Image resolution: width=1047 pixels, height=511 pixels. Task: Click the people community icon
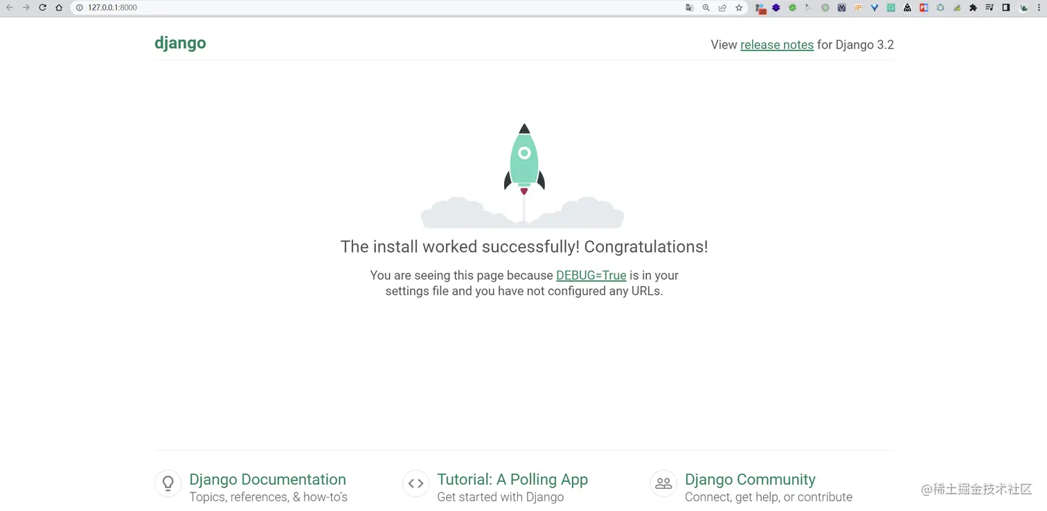click(x=663, y=483)
